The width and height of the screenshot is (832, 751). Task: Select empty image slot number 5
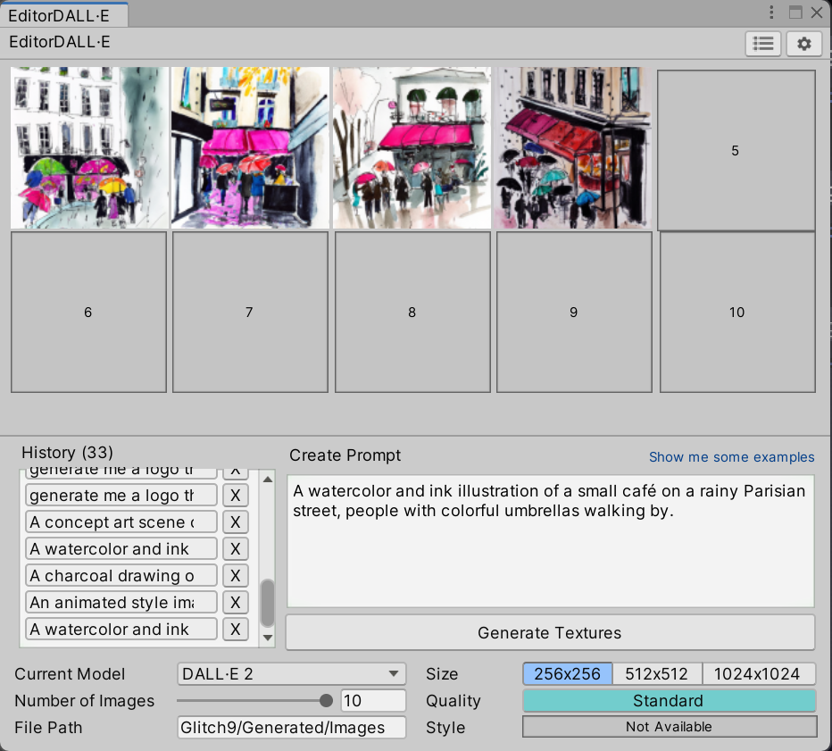coord(736,151)
